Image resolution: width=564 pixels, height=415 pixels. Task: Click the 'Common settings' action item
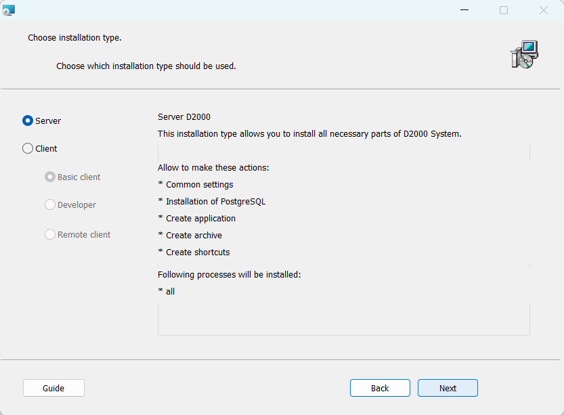(199, 184)
